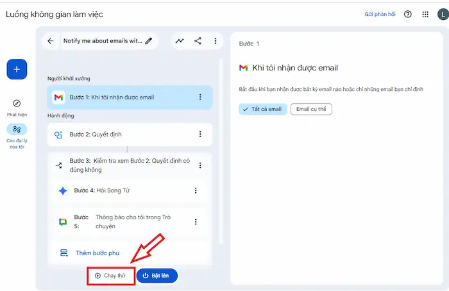This screenshot has width=449, height=291.
Task: Click Gmail icon in Bước 1 row
Action: [58, 97]
